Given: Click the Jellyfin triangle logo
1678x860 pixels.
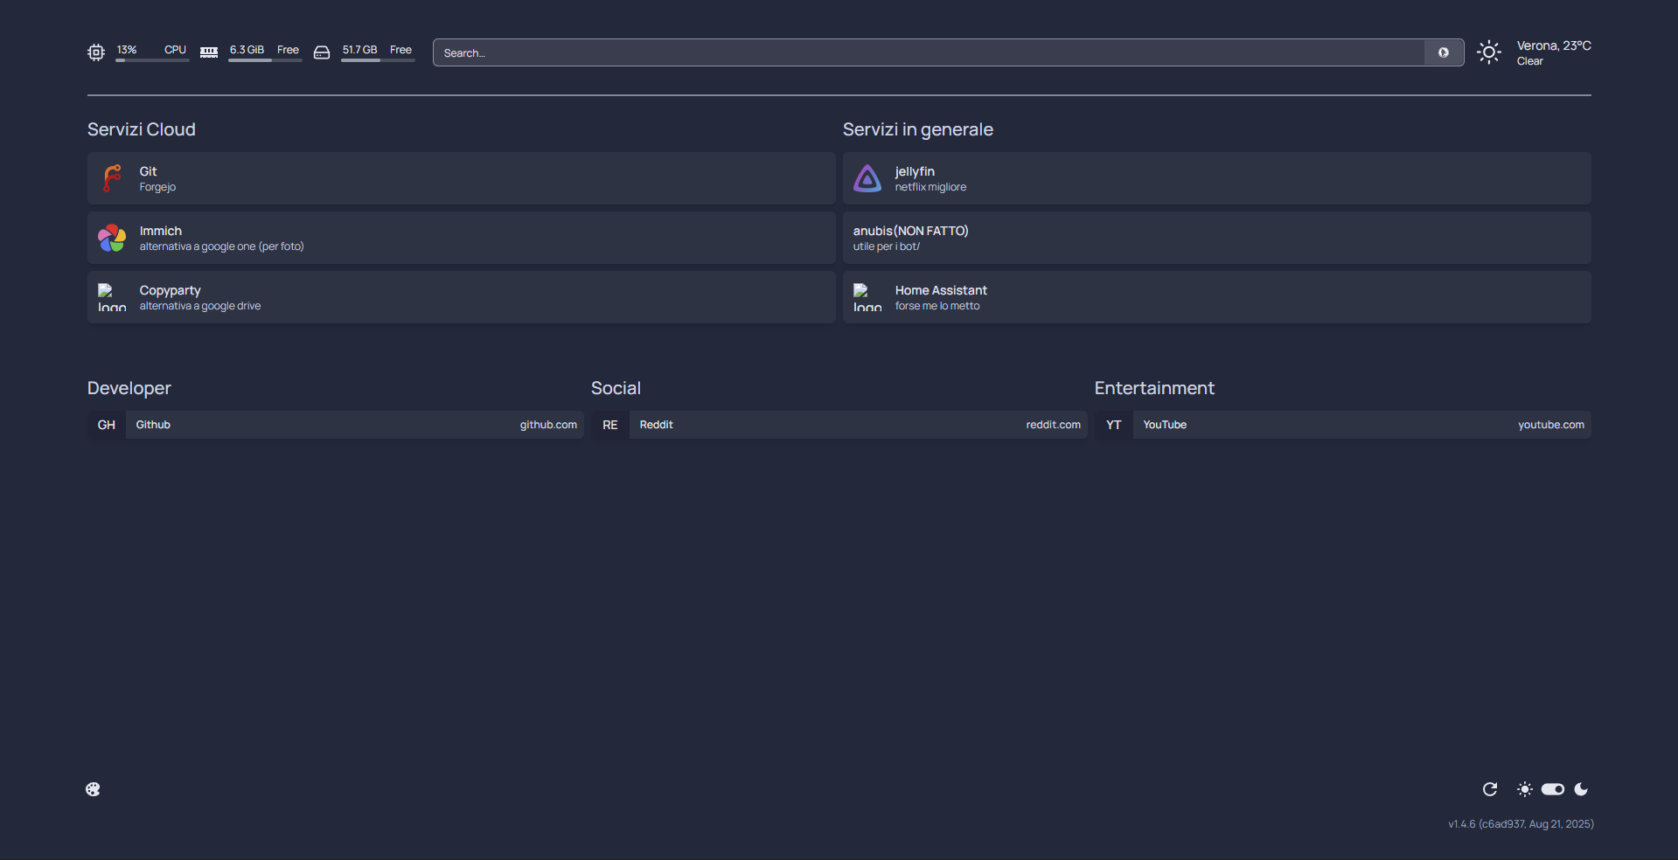Looking at the screenshot, I should (x=867, y=178).
